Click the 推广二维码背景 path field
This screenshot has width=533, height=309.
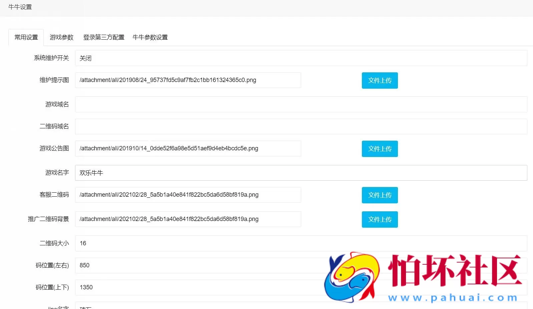(x=188, y=219)
